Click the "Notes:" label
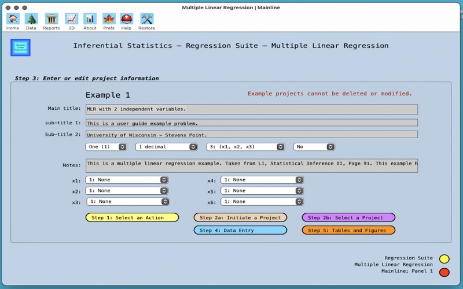The height and width of the screenshot is (289, 463). point(71,165)
